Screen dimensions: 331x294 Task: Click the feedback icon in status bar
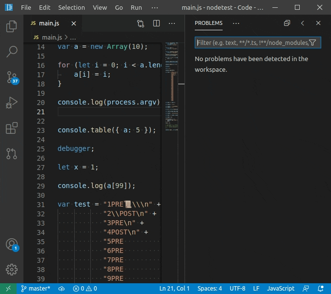click(x=306, y=289)
